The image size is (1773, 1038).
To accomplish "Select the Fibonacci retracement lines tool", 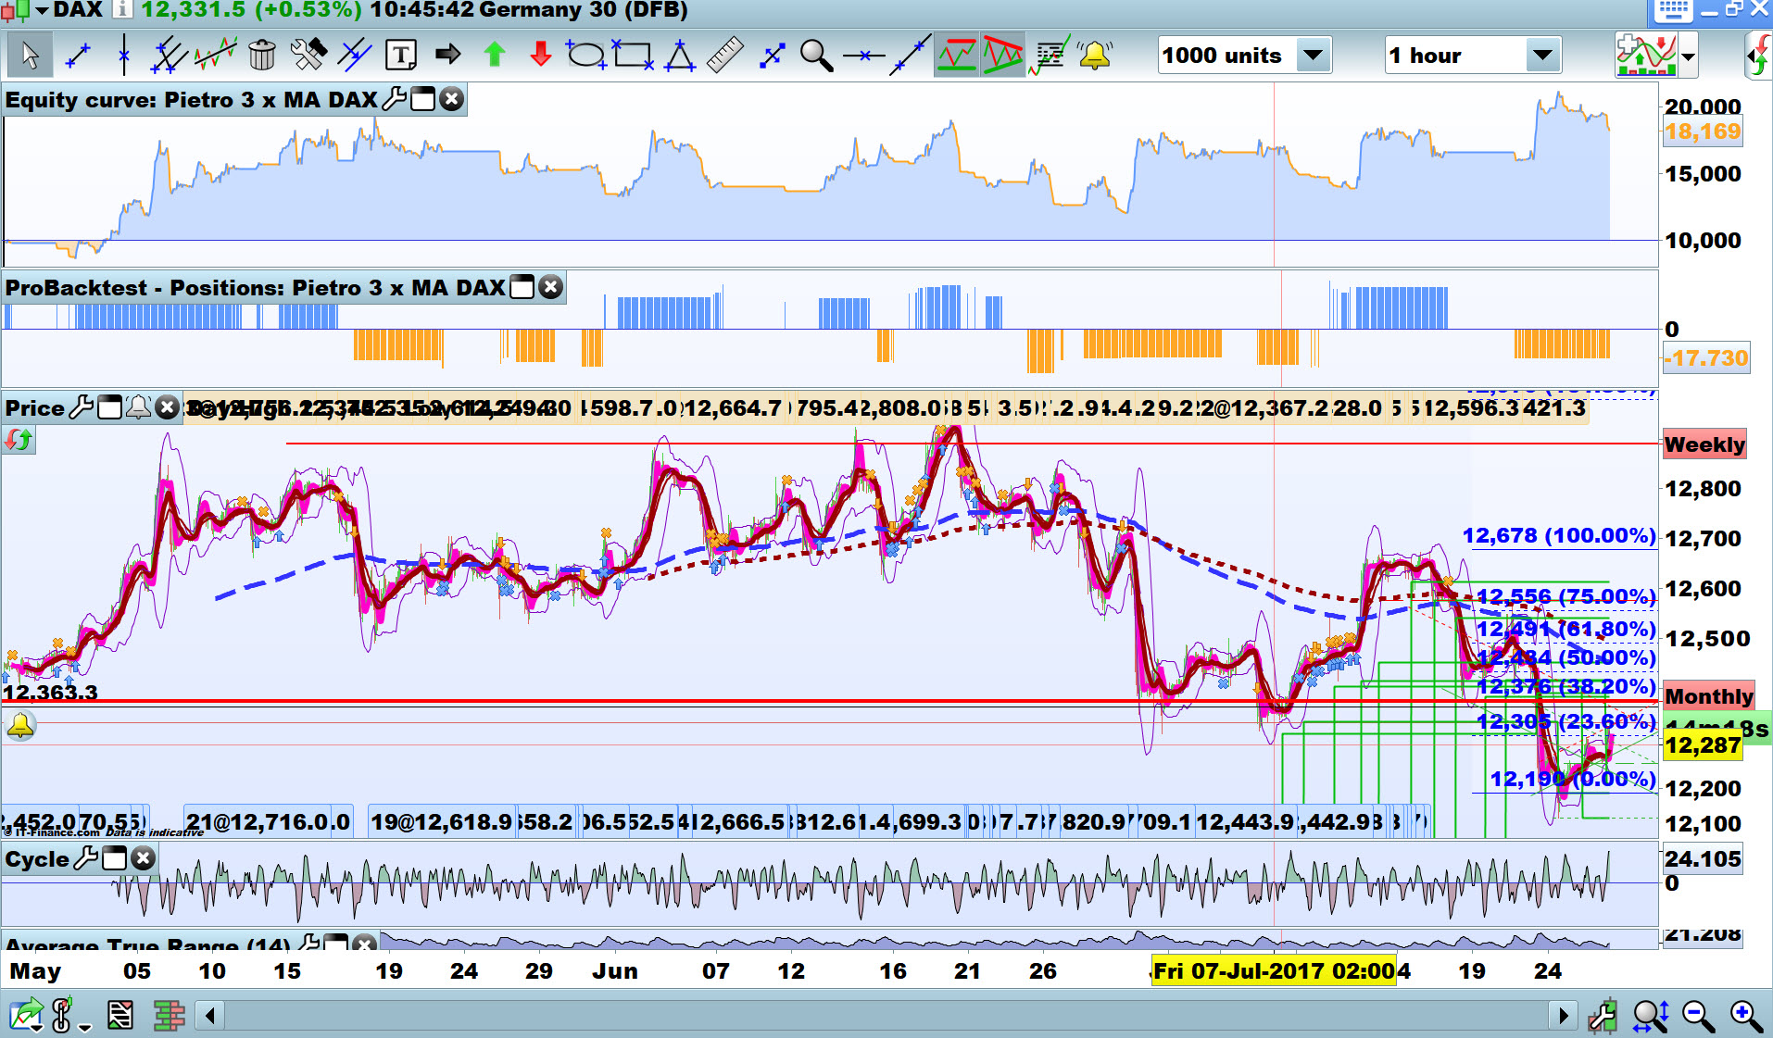I will click(x=354, y=56).
